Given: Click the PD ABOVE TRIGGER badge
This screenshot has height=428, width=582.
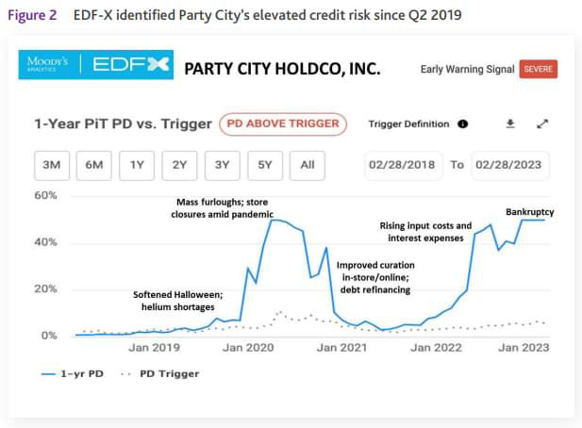Looking at the screenshot, I should 284,123.
